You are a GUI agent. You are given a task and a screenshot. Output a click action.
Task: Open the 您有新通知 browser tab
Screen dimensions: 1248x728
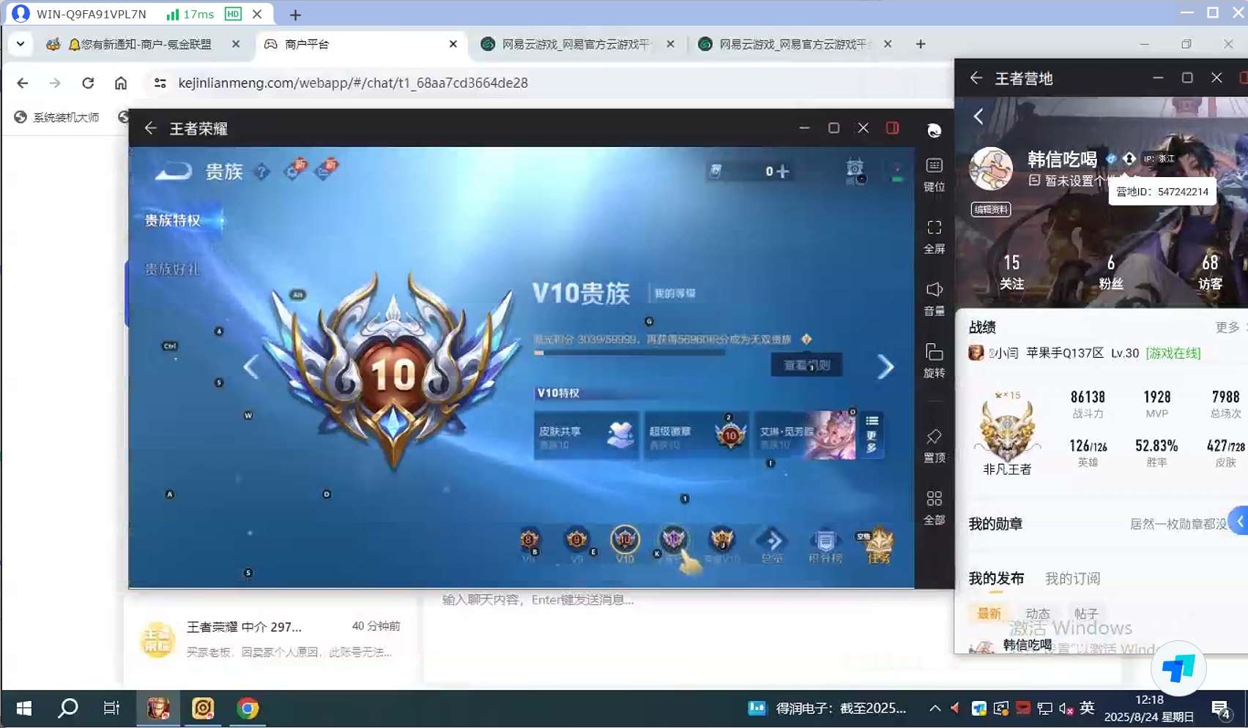point(143,45)
